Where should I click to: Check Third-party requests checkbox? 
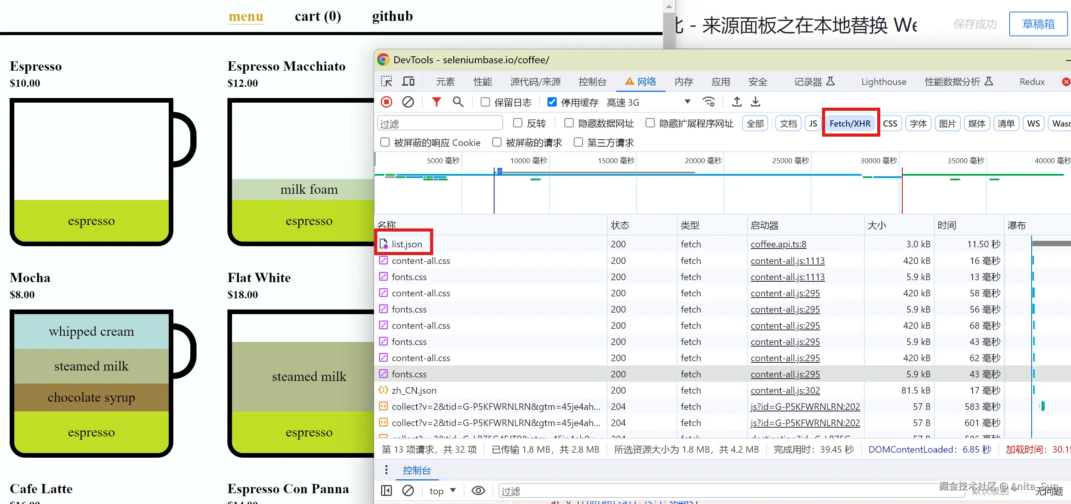[578, 142]
